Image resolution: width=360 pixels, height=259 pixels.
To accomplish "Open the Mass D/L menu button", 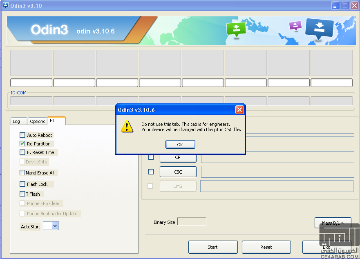I will pos(333,223).
